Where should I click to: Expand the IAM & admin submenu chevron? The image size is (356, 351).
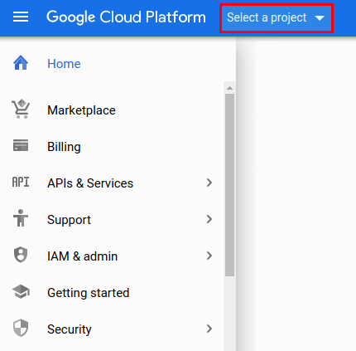[x=209, y=256]
